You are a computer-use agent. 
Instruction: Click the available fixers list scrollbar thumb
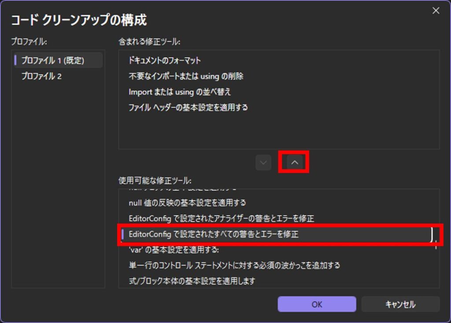436,242
